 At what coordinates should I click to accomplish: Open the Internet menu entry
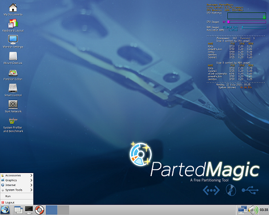pyautogui.click(x=17, y=185)
